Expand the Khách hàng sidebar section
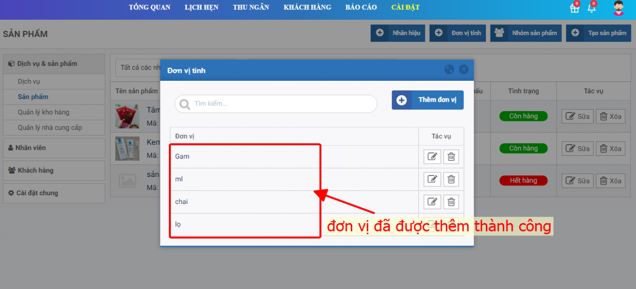The image size is (636, 289). [54, 171]
